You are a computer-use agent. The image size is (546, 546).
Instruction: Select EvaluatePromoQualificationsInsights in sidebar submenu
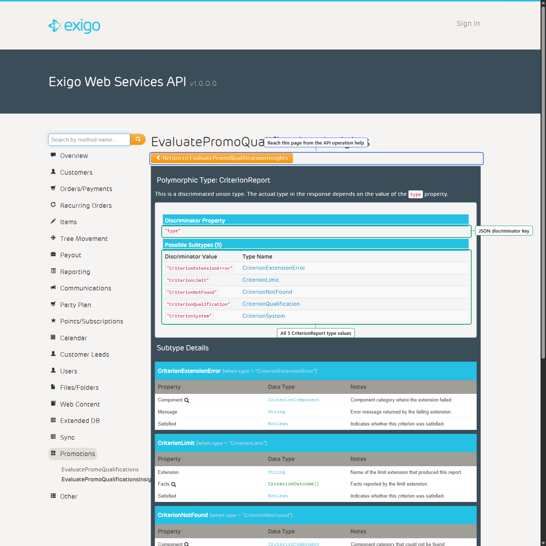(x=106, y=479)
